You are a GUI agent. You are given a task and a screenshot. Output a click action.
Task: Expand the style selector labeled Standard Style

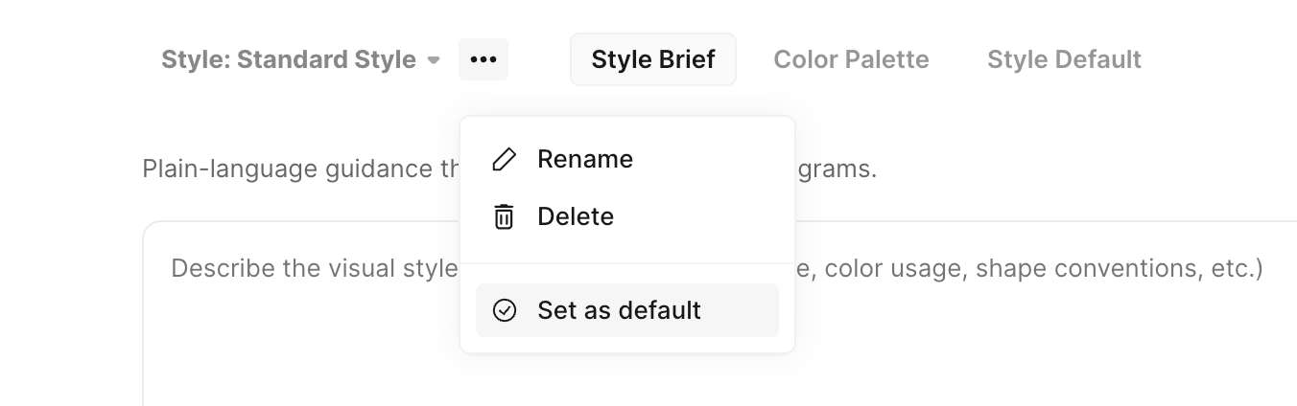click(x=300, y=59)
